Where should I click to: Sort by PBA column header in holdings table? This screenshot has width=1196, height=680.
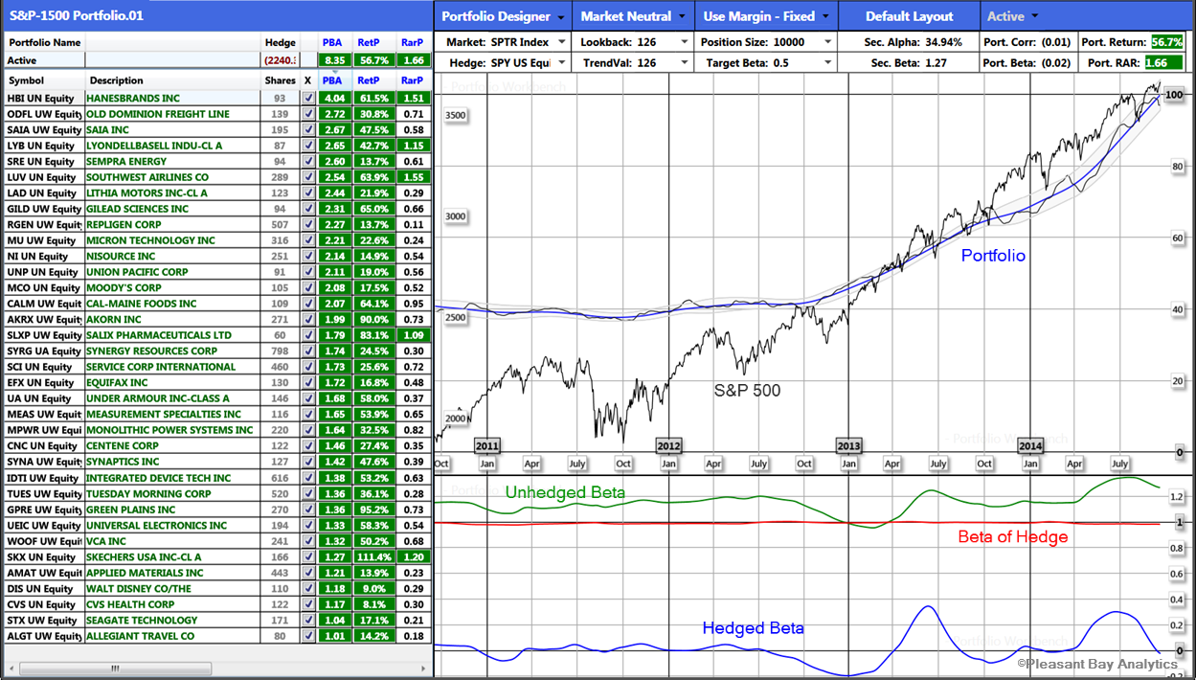(x=332, y=80)
